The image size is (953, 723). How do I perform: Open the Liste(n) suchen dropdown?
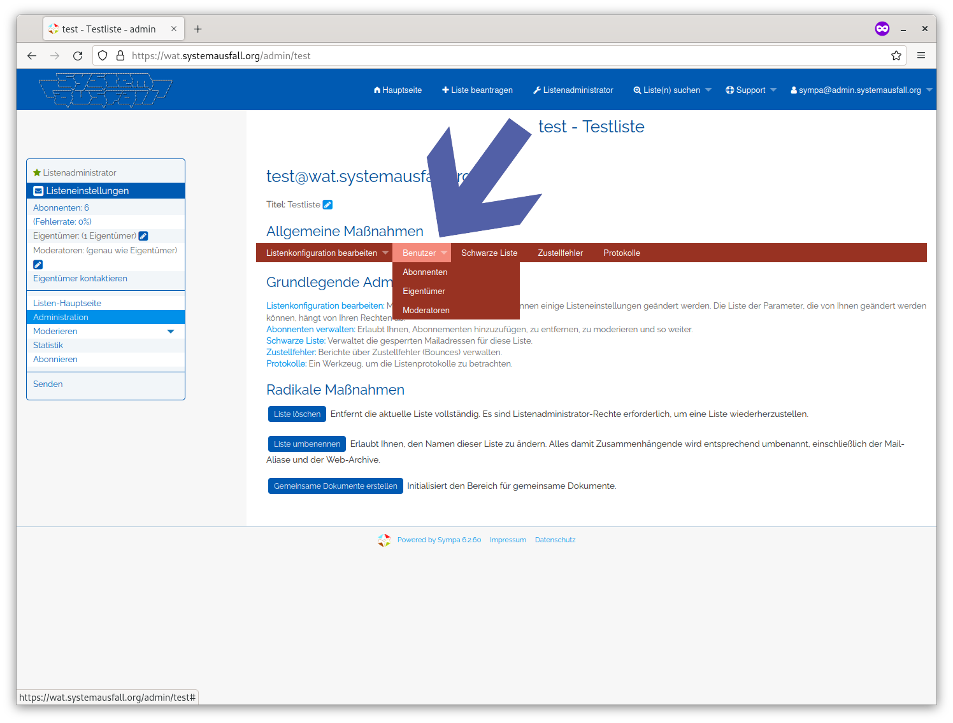(672, 90)
